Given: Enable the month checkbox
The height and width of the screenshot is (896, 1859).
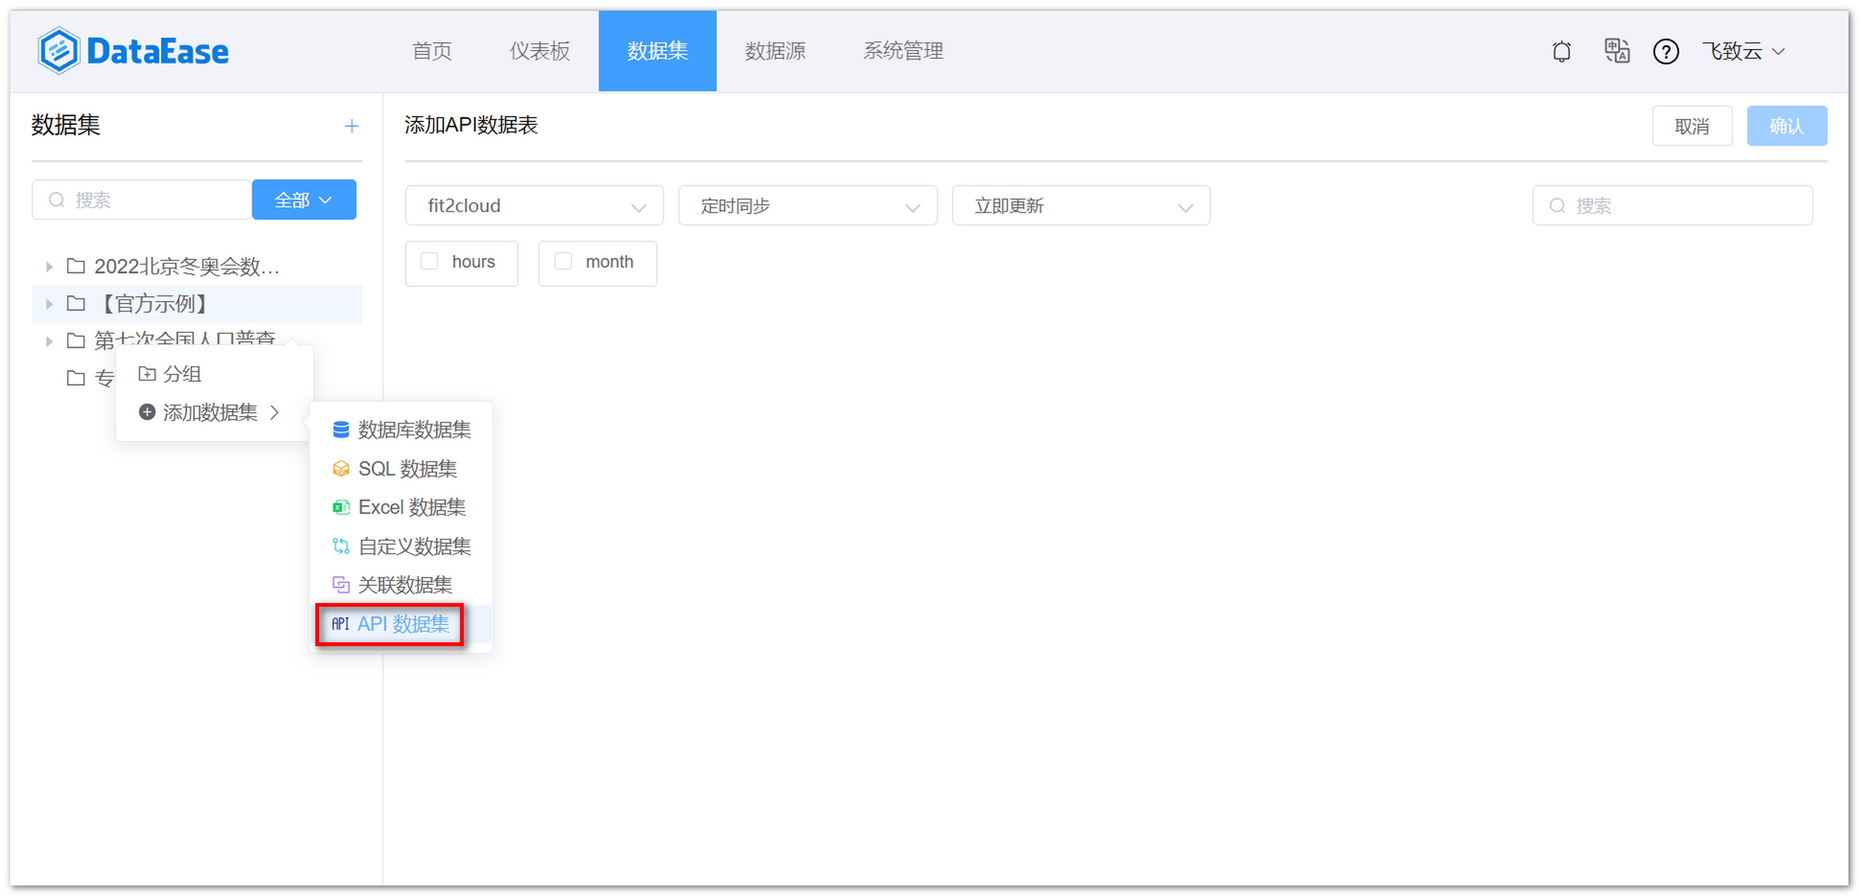Looking at the screenshot, I should 563,262.
